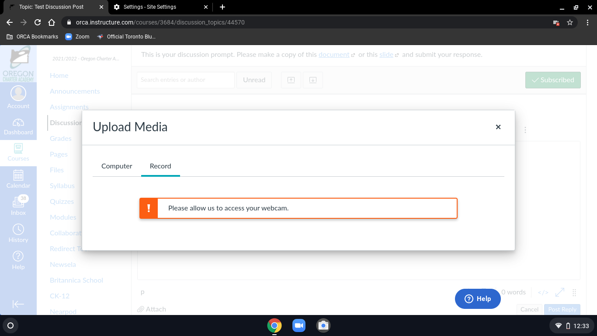Open a new browser tab
The image size is (597, 336).
(222, 7)
